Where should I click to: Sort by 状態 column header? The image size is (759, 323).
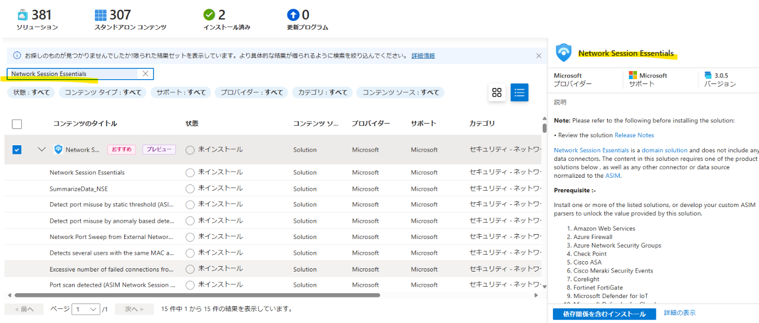click(192, 124)
